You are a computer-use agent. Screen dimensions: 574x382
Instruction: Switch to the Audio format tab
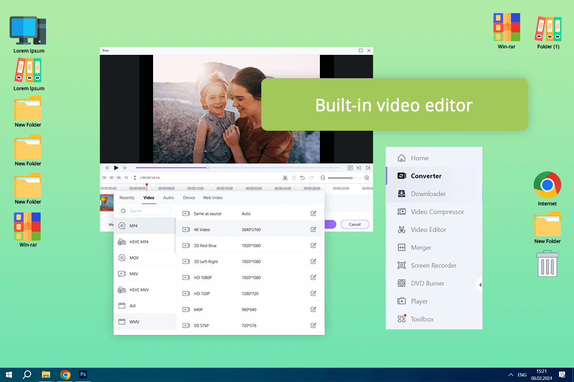169,198
